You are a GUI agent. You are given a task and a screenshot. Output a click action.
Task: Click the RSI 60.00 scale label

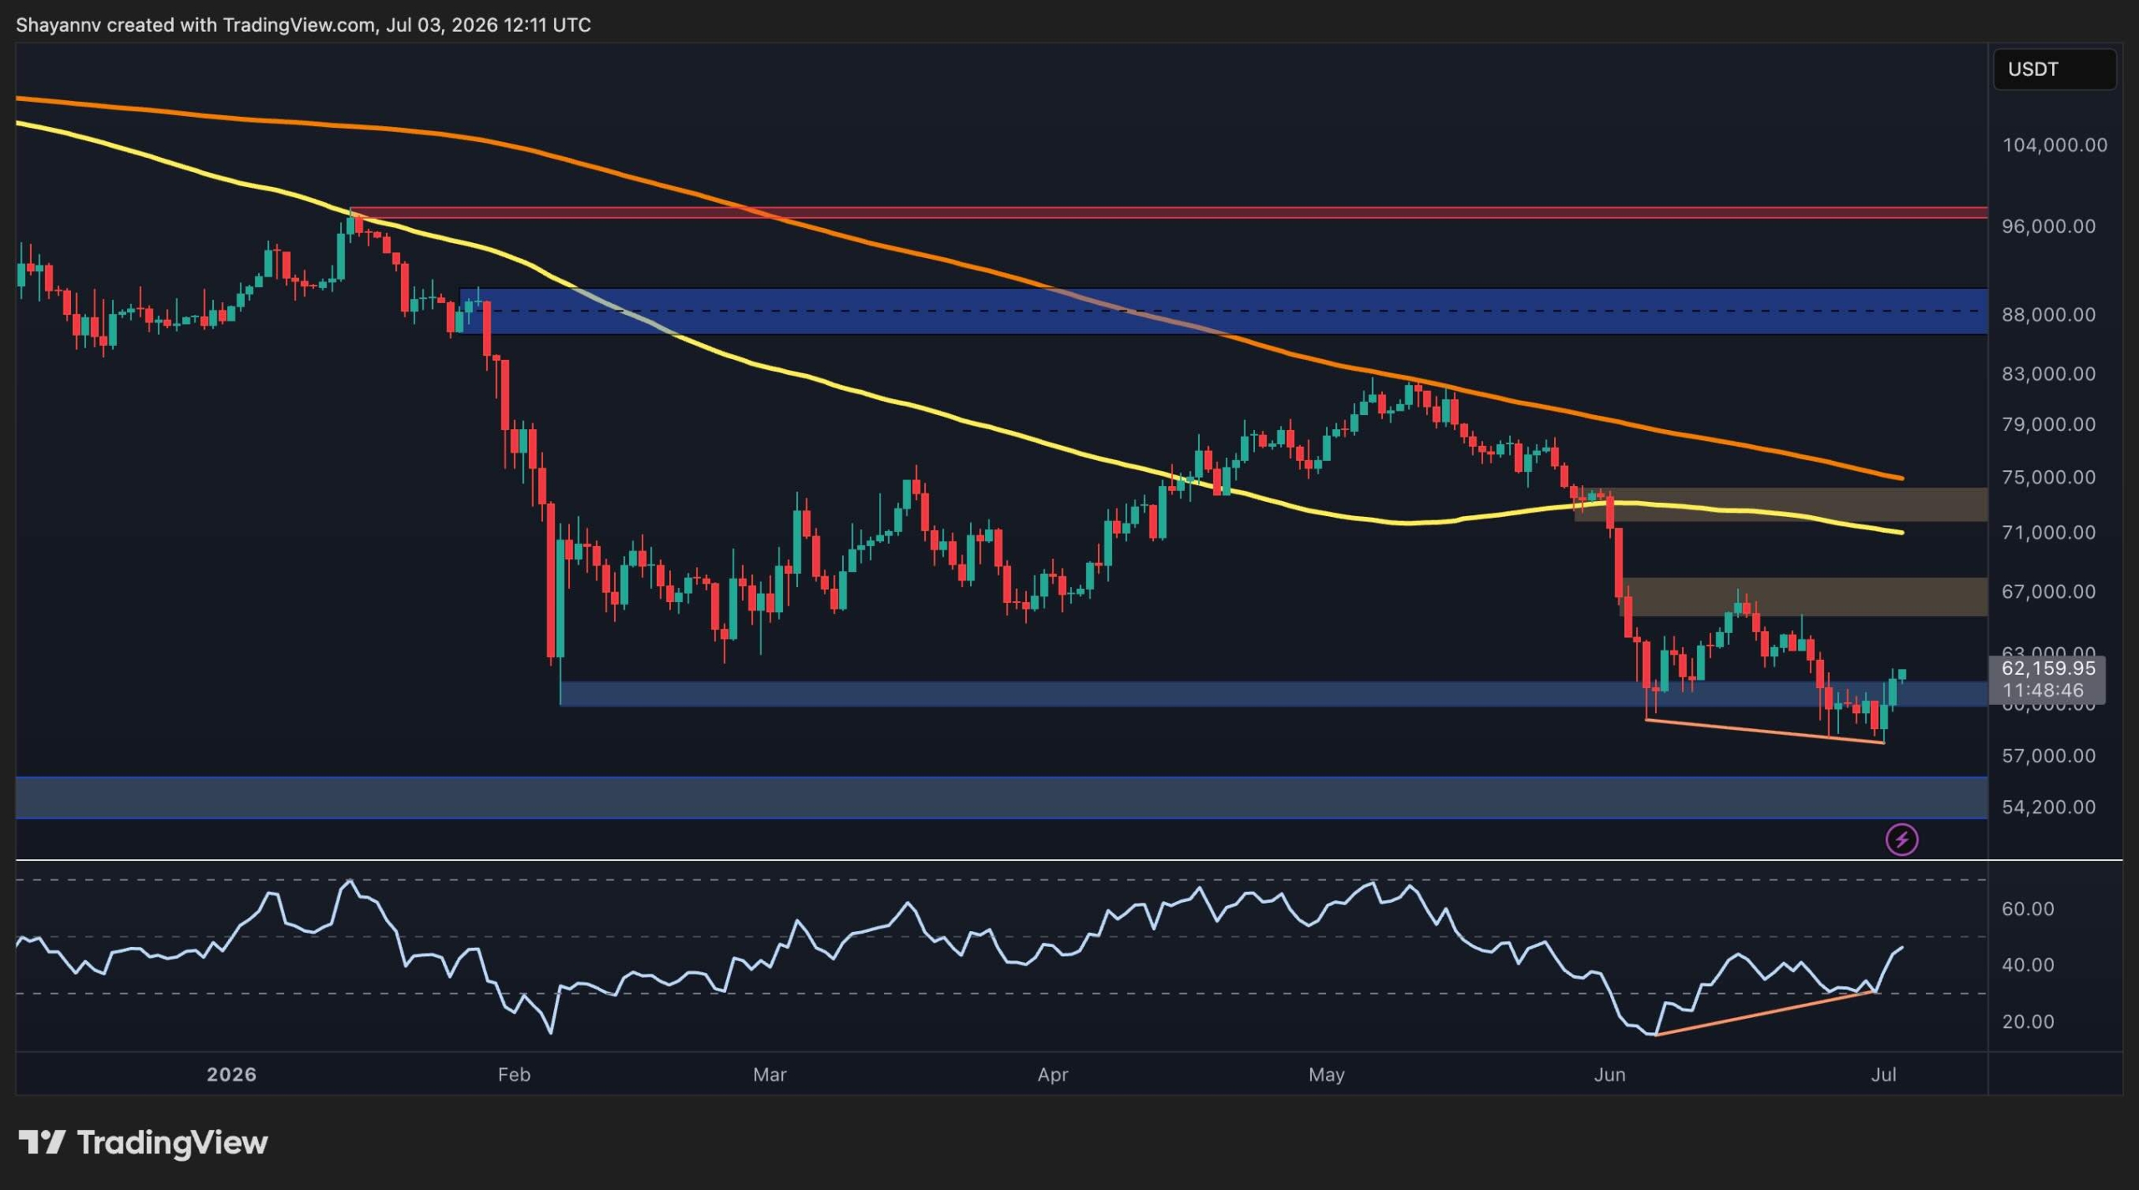2028,909
